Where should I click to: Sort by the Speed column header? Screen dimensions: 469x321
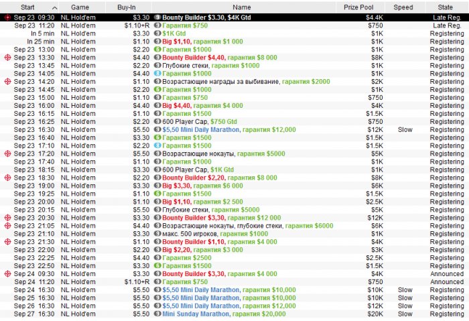[x=403, y=7]
